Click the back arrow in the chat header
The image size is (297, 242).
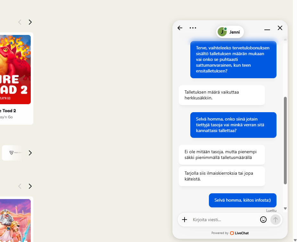pos(180,28)
